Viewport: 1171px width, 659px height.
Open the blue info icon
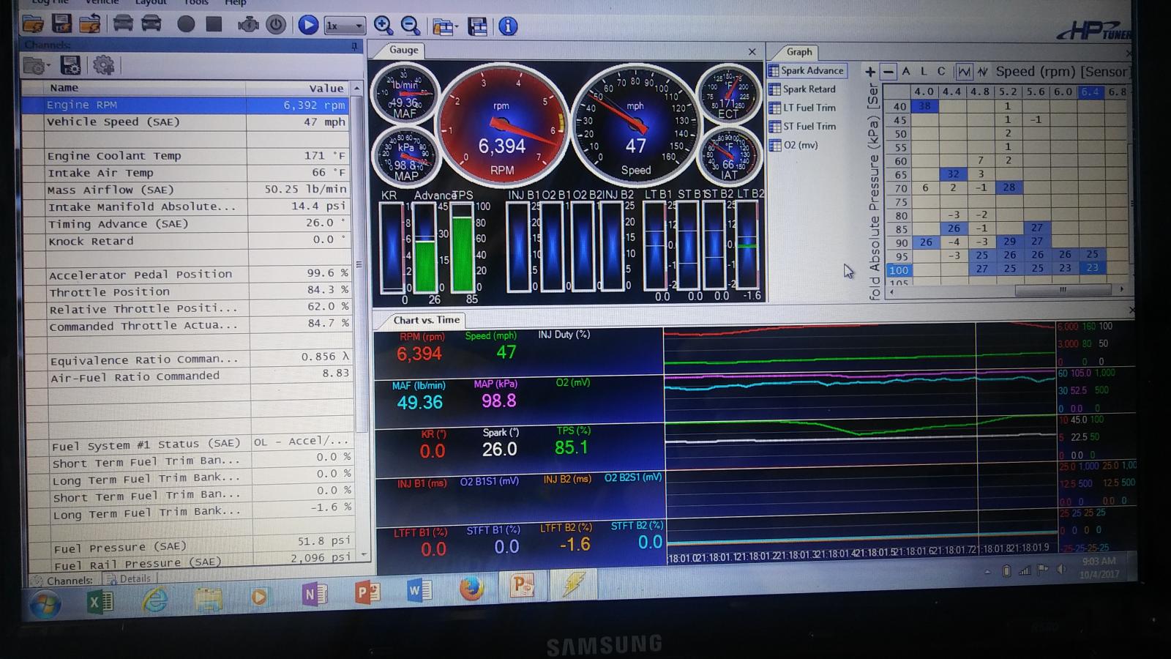pos(507,27)
